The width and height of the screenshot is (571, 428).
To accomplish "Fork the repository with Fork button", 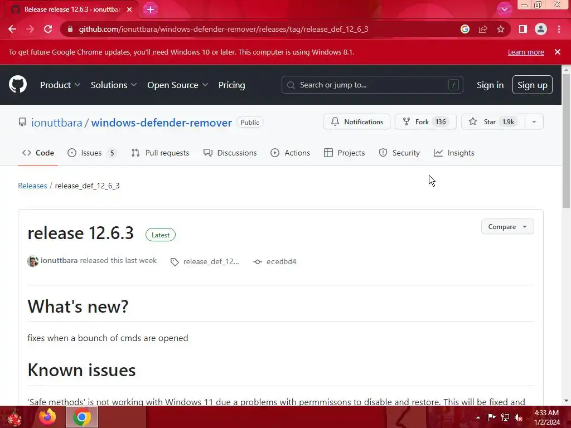I will pos(425,121).
